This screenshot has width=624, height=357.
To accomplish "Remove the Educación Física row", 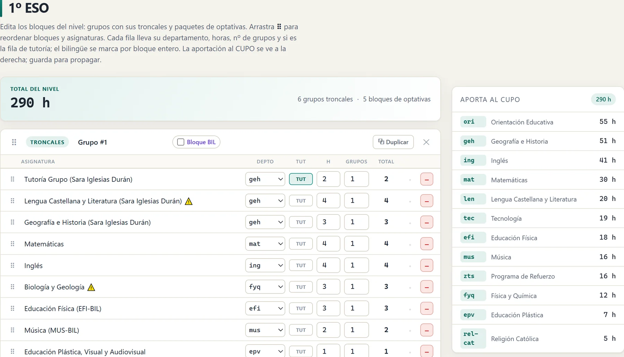I will 427,309.
